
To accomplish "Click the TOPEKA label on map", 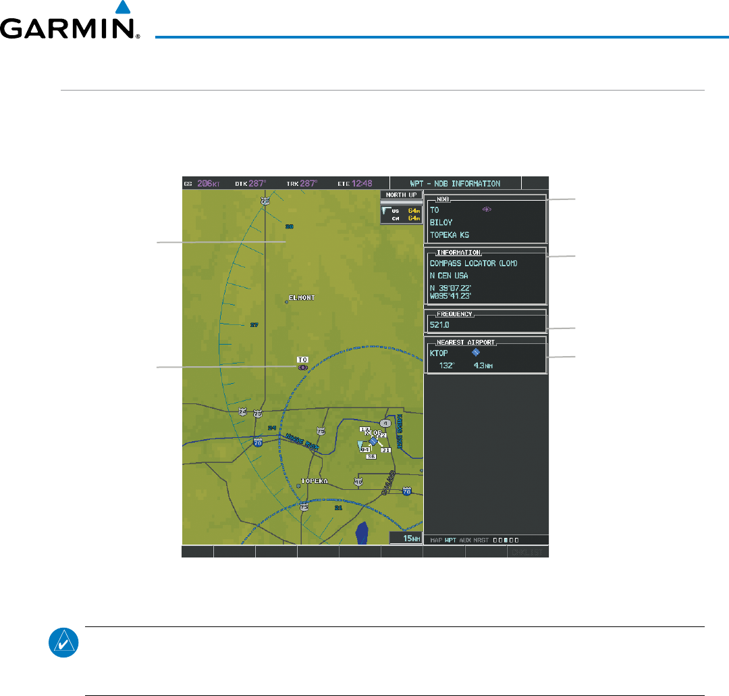I will 315,481.
